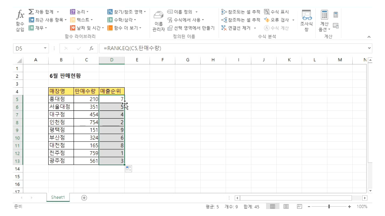Click the 이름 관리자 (Name Manager) icon

tap(158, 21)
